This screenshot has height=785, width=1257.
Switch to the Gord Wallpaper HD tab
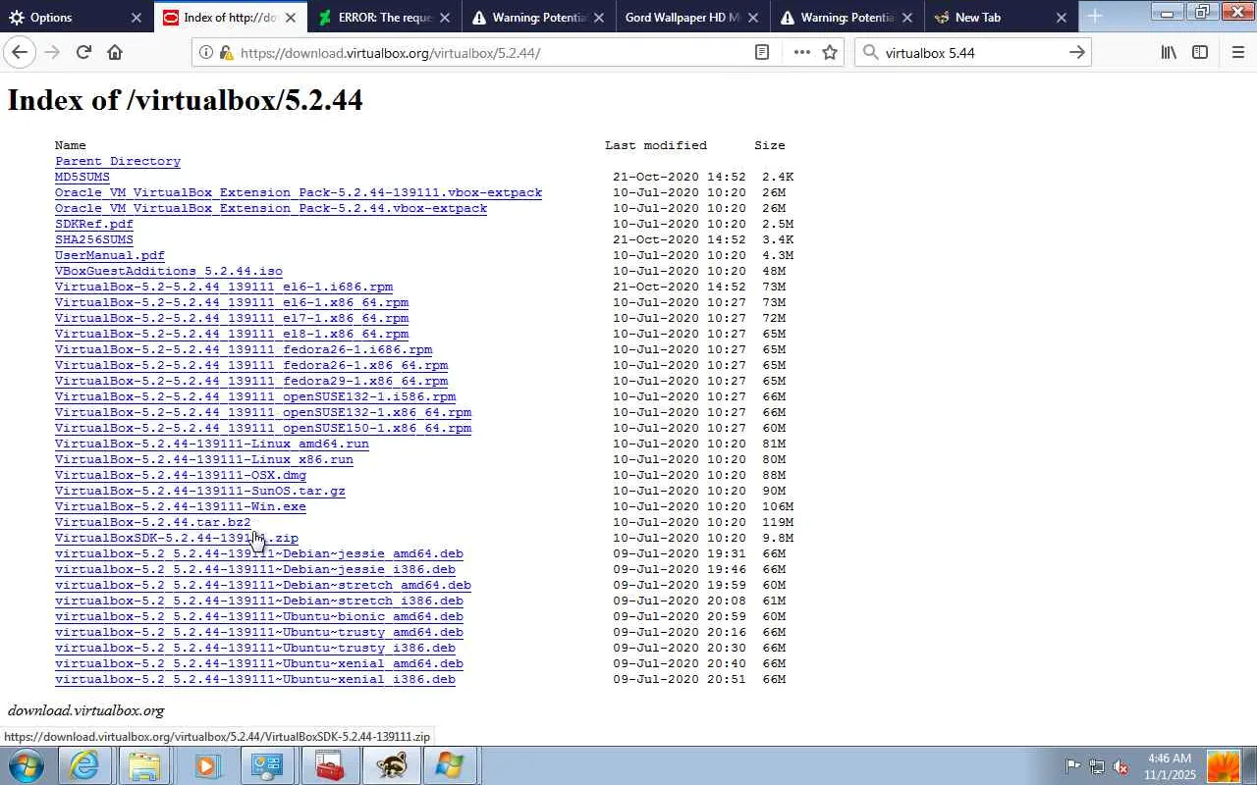(x=692, y=18)
